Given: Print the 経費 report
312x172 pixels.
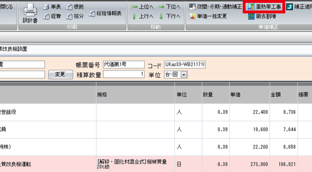Looking at the screenshot, I should tap(52, 16).
